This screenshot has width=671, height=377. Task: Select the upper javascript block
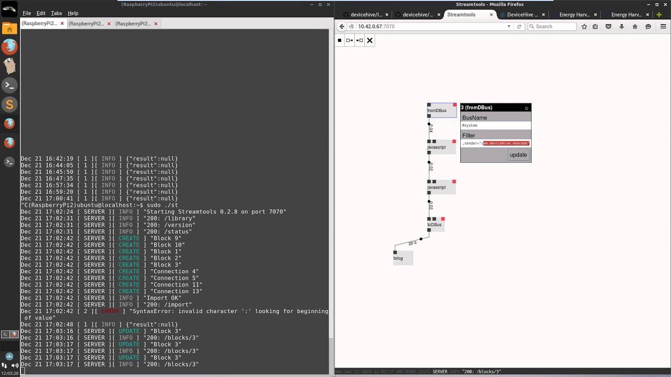pyautogui.click(x=441, y=147)
